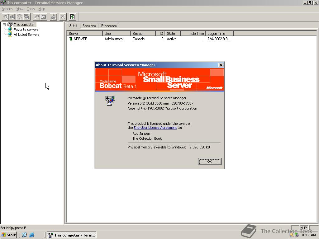
Task: Click the All Listed Servers globe icon
Action: click(10, 35)
